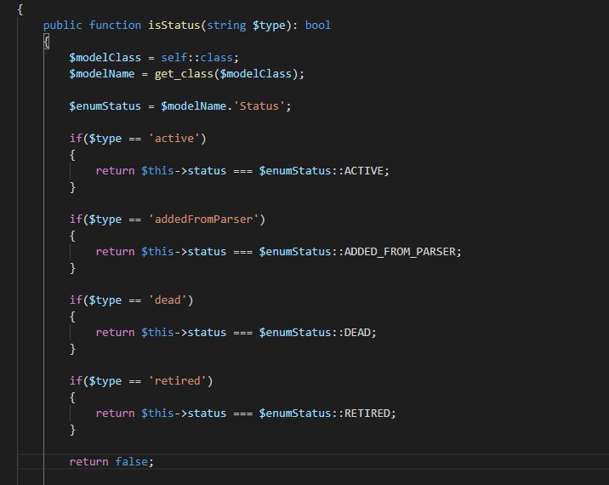Click the RETIRED enum constant

367,414
